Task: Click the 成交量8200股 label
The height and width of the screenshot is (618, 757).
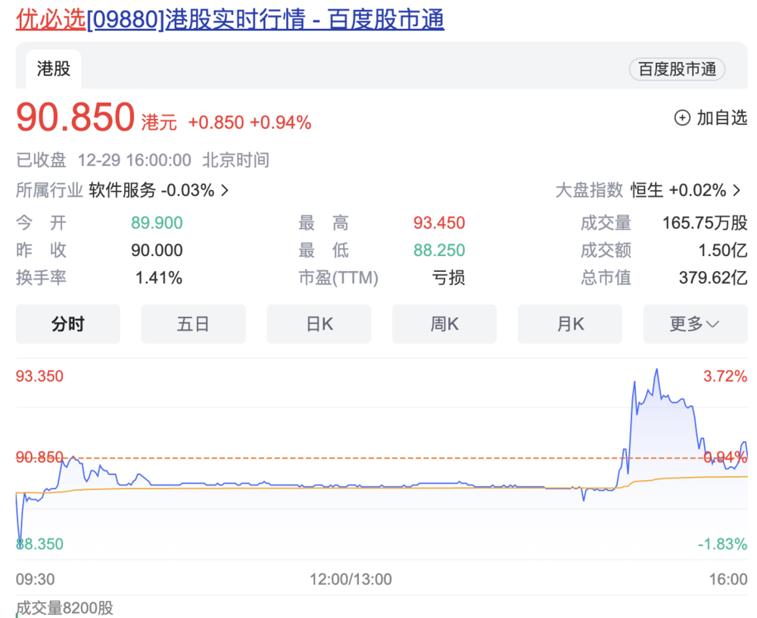Action: (x=64, y=608)
